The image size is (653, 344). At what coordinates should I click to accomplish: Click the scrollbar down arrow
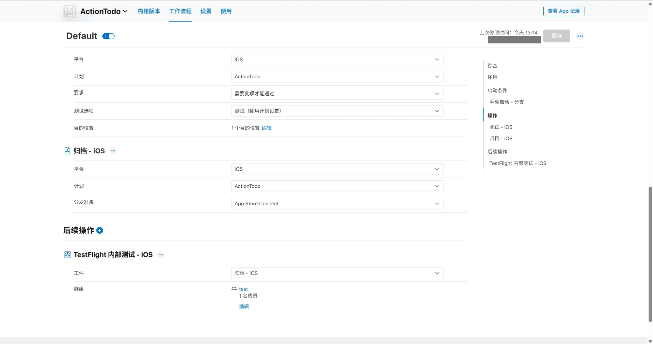click(650, 341)
